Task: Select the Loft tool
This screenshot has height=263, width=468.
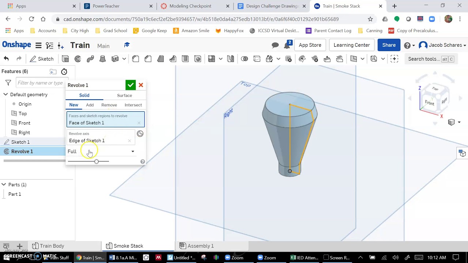Action: 103,59
